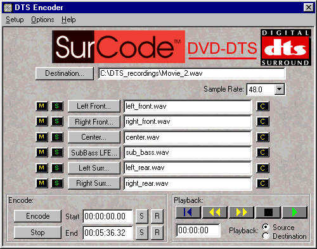Clear the sub_bass.wav file with C button

tap(262, 152)
